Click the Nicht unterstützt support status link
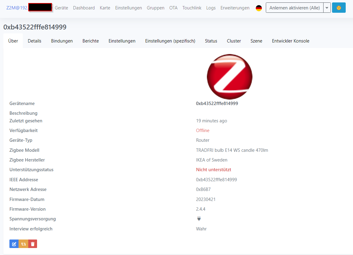The height and width of the screenshot is (255, 353). (214, 170)
